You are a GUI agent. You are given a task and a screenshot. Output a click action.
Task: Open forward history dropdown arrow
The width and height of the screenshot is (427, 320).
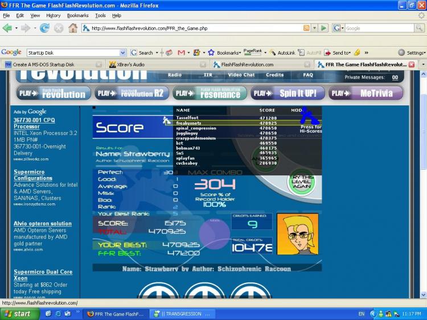35,28
